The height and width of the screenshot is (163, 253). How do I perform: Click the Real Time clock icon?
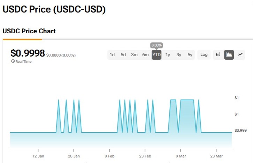[x=13, y=61]
